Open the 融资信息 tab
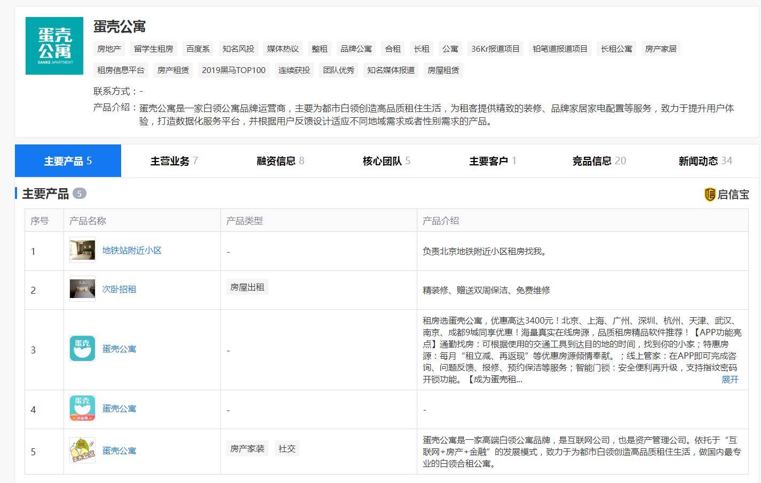 [280, 160]
